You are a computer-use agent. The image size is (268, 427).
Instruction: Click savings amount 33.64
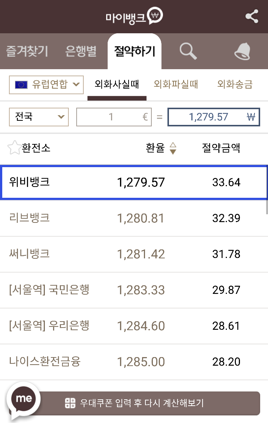pyautogui.click(x=227, y=182)
